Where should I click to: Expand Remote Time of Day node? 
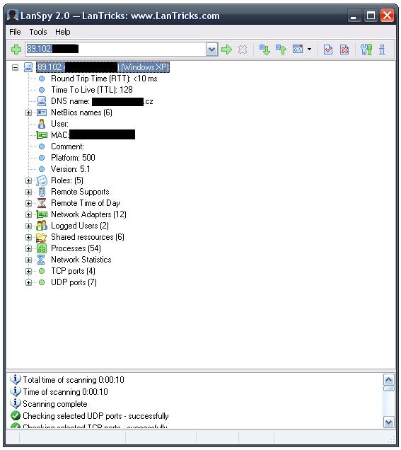tap(28, 203)
